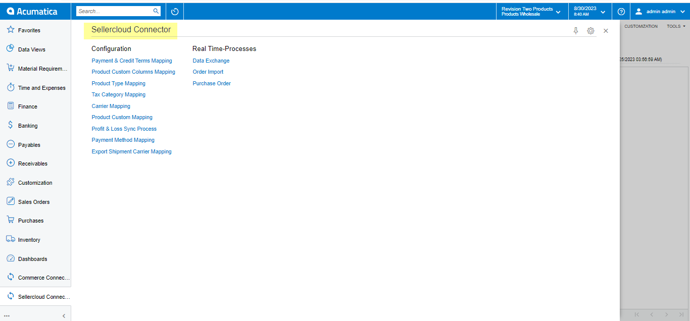This screenshot has height=321, width=690.
Task: Click the Receivables plus circle icon
Action: tap(10, 163)
